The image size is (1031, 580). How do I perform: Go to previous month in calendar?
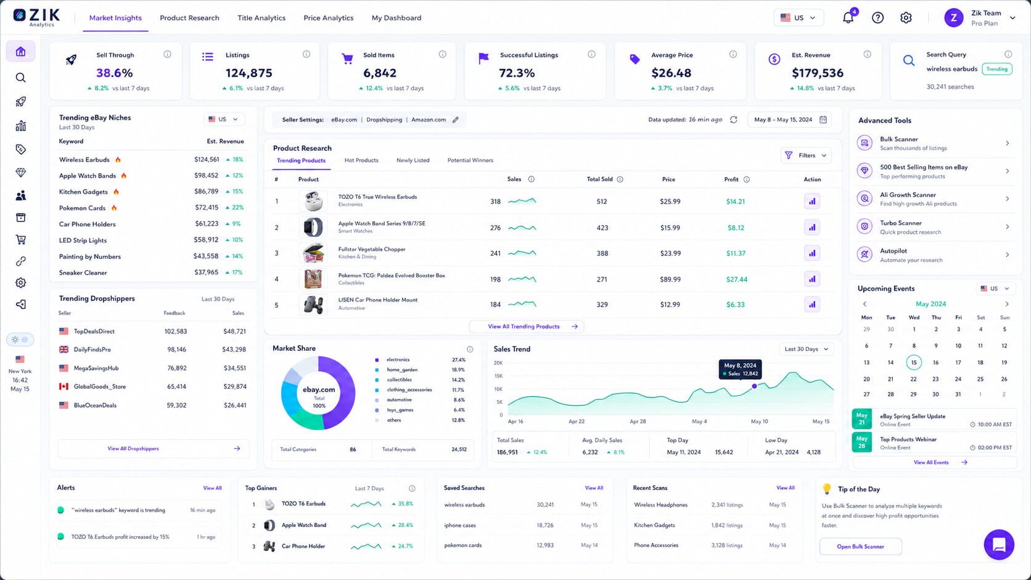(x=865, y=304)
